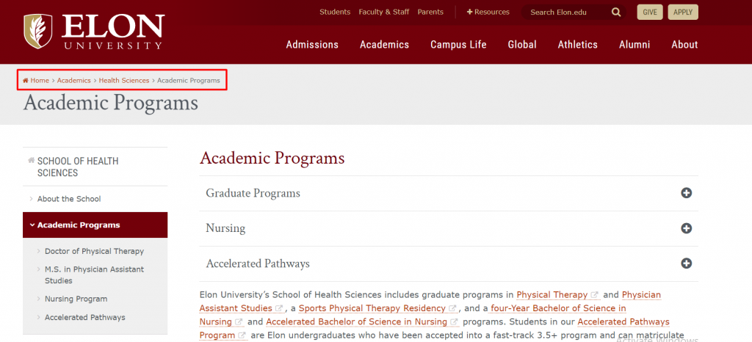
Task: Open Doctor of Physical Therapy sidebar link
Action: (94, 251)
